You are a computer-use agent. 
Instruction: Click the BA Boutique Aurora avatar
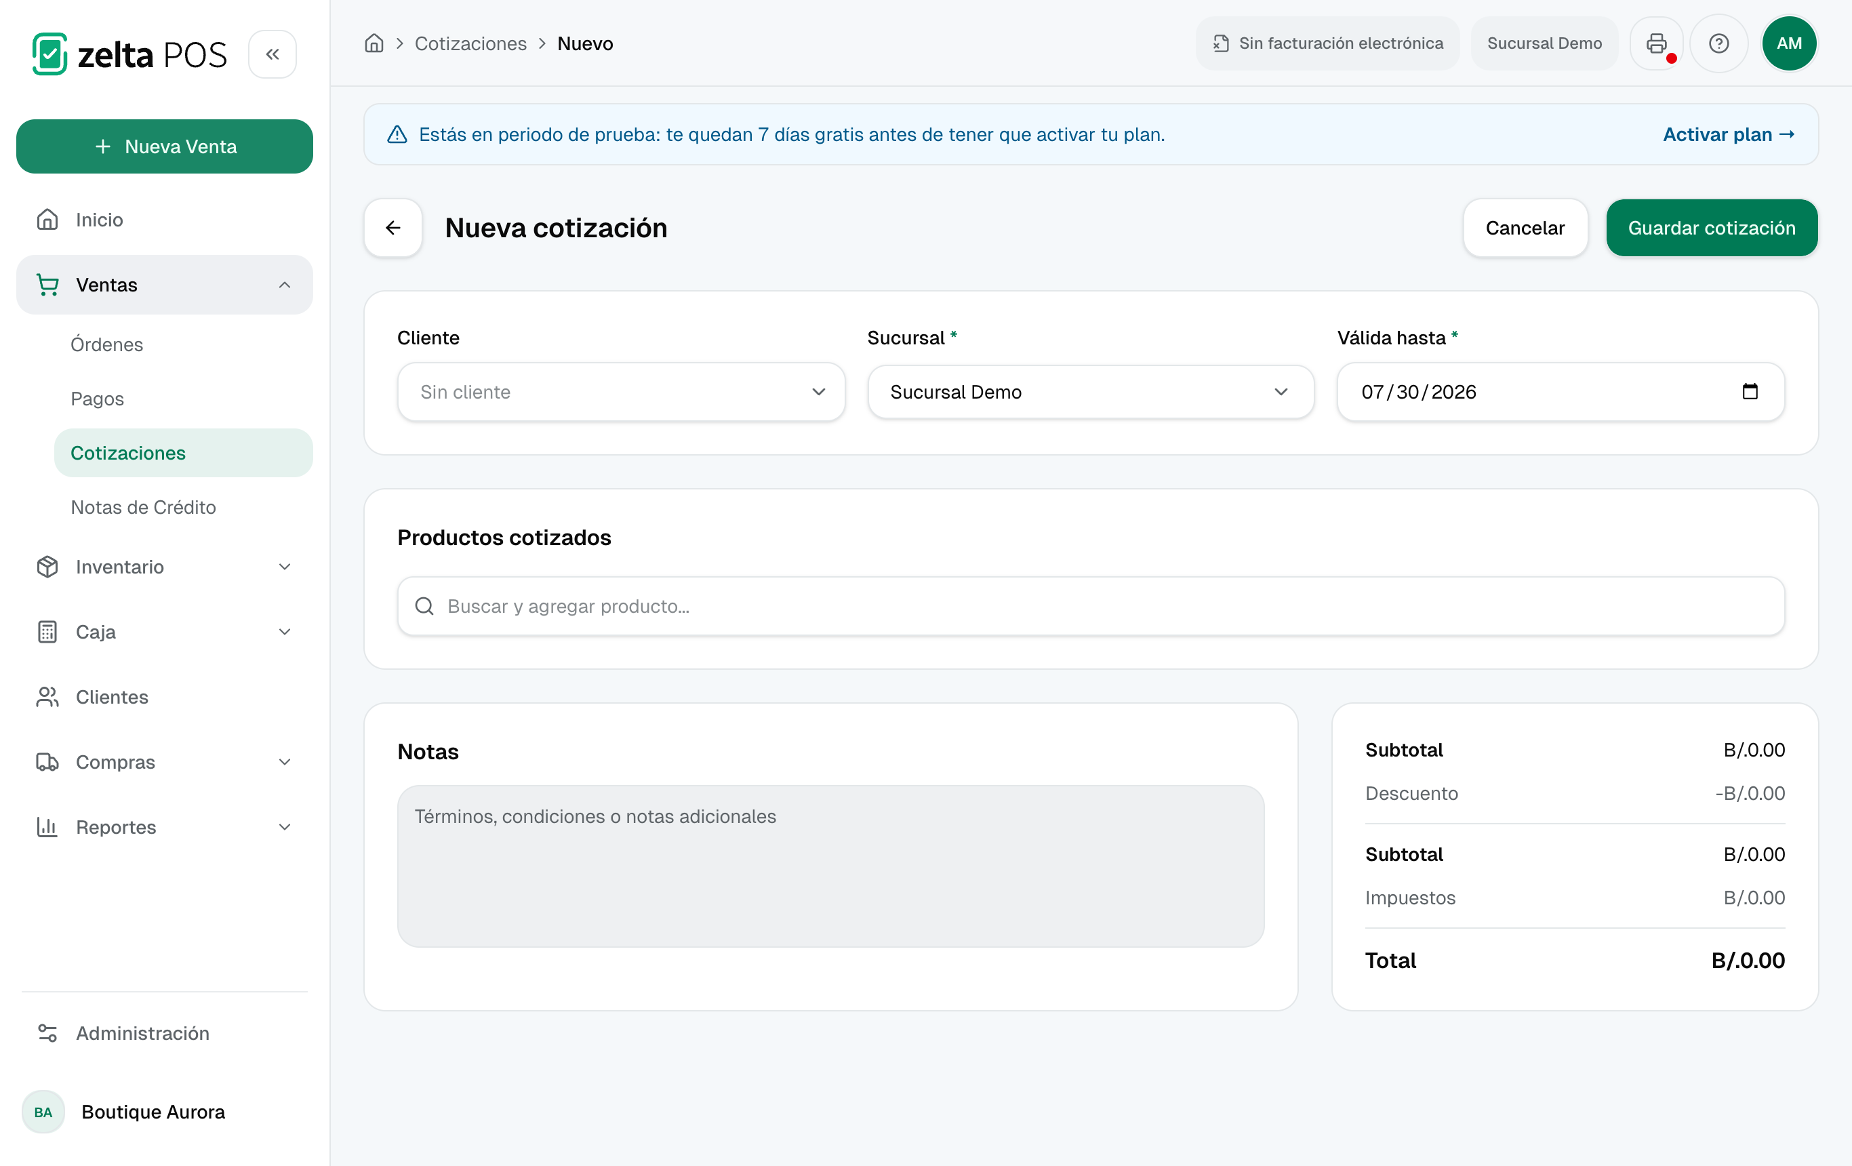(x=43, y=1112)
